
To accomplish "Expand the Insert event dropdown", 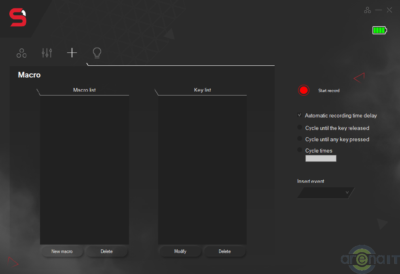I will tap(326, 193).
